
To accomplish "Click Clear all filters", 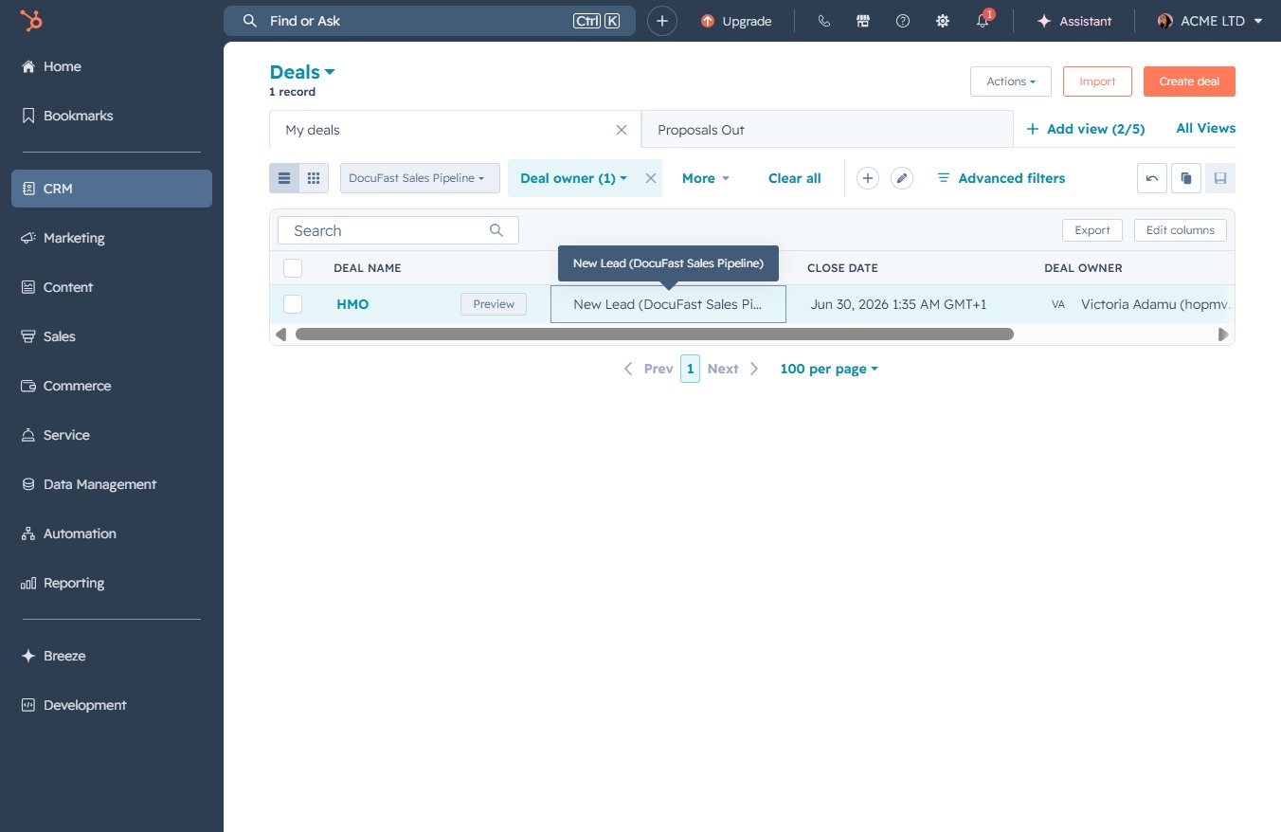I will point(795,178).
